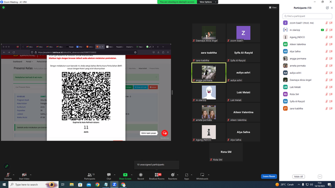Pop out the Participants panel
The height and width of the screenshot is (188, 335).
tap(327, 8)
